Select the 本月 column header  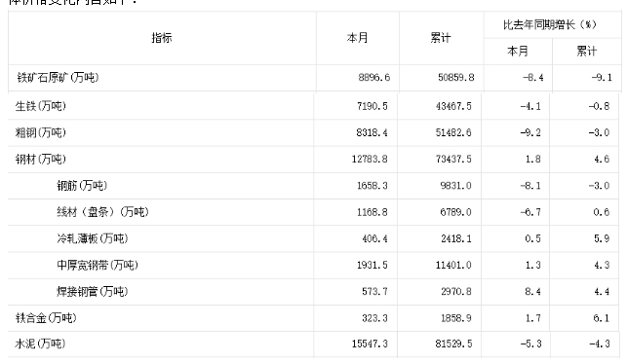click(x=357, y=38)
